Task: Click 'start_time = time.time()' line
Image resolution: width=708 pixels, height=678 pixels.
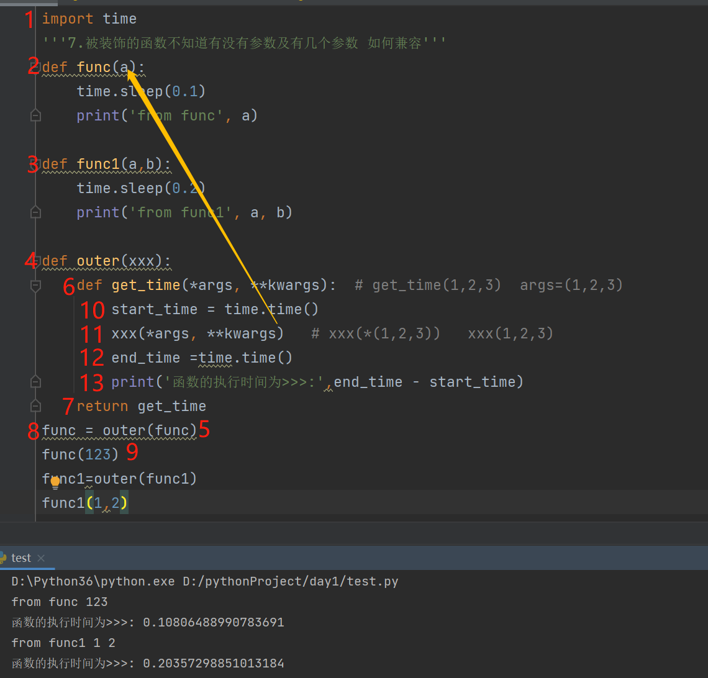Action: 215,310
